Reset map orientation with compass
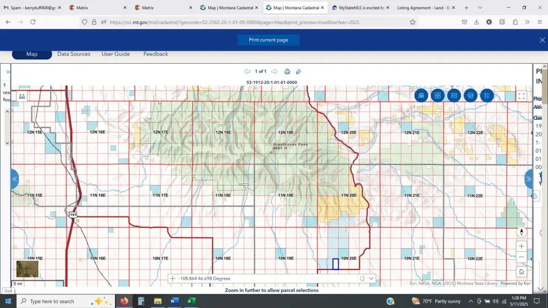The width and height of the screenshot is (548, 308). pos(521,232)
